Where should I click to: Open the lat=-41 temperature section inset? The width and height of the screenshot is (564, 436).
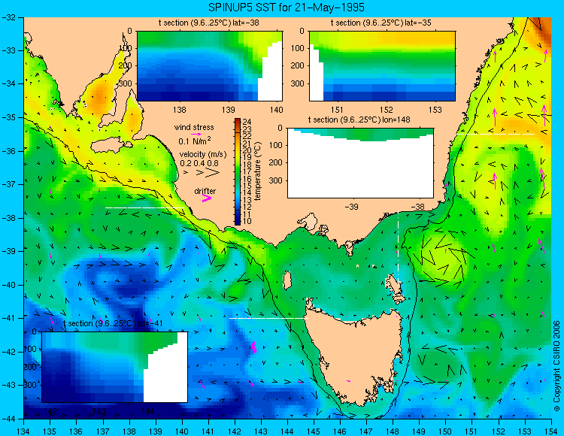115,367
